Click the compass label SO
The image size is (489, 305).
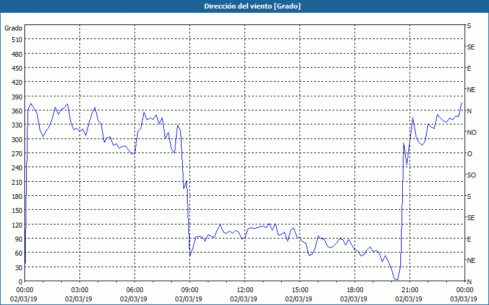(471, 175)
